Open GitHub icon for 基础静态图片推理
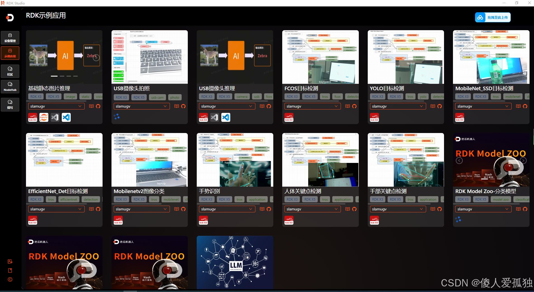This screenshot has width=534, height=292. (98, 106)
